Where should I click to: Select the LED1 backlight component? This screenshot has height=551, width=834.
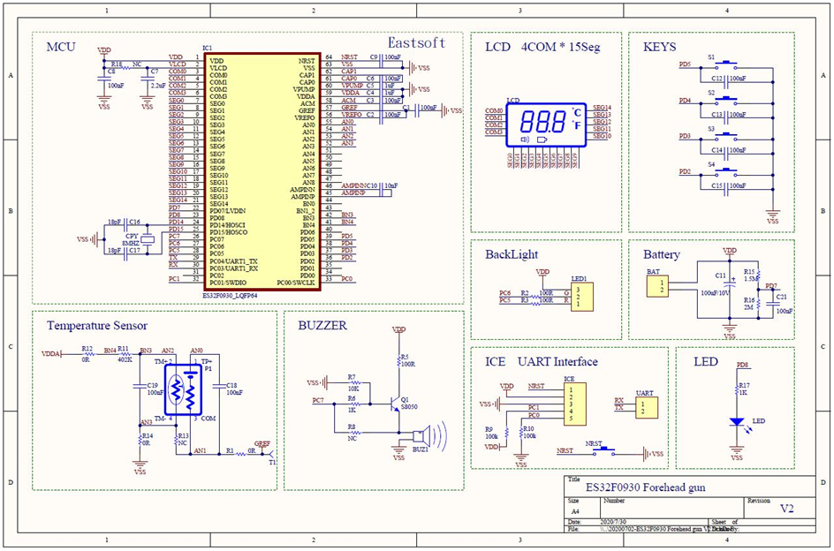pos(583,296)
